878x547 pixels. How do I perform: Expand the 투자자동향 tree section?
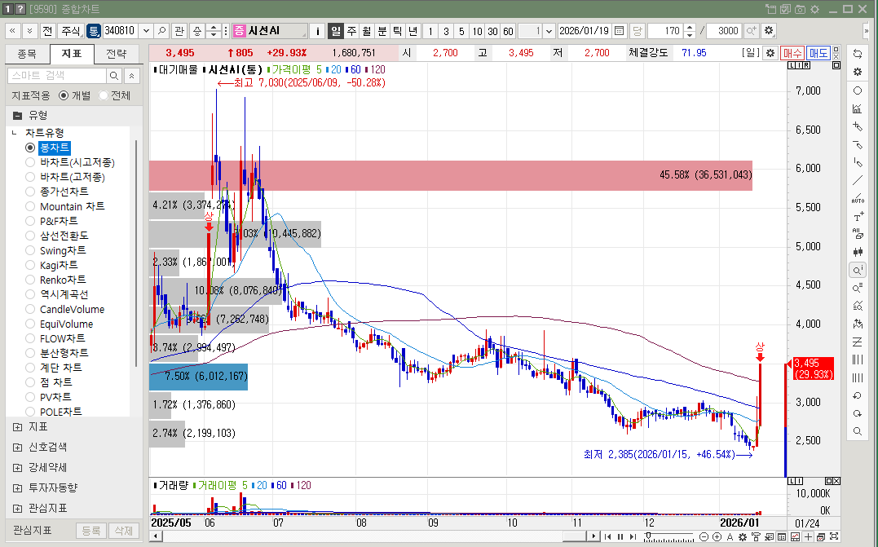[x=17, y=488]
